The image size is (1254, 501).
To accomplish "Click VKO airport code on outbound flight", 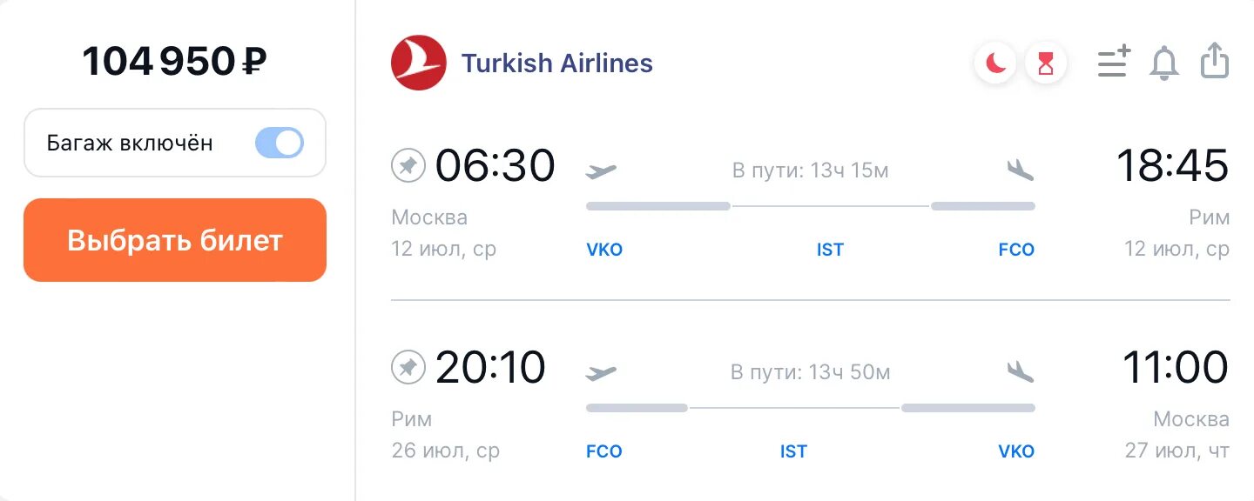I will [604, 250].
